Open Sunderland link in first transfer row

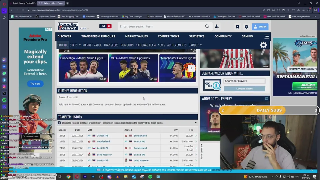pyautogui.click(x=140, y=136)
